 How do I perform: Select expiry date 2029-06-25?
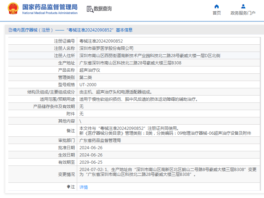(91, 162)
